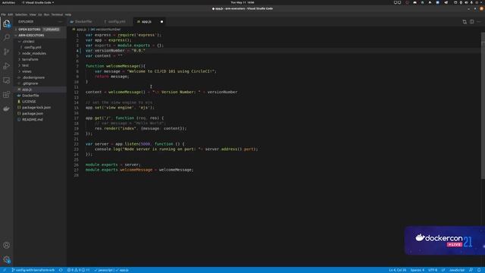The image size is (485, 273).
Task: Click the clock in the top panel
Action: [242, 2]
